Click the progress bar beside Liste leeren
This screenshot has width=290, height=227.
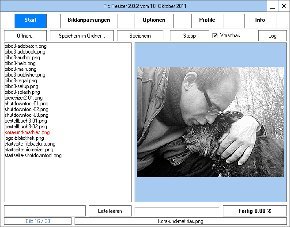click(x=177, y=211)
